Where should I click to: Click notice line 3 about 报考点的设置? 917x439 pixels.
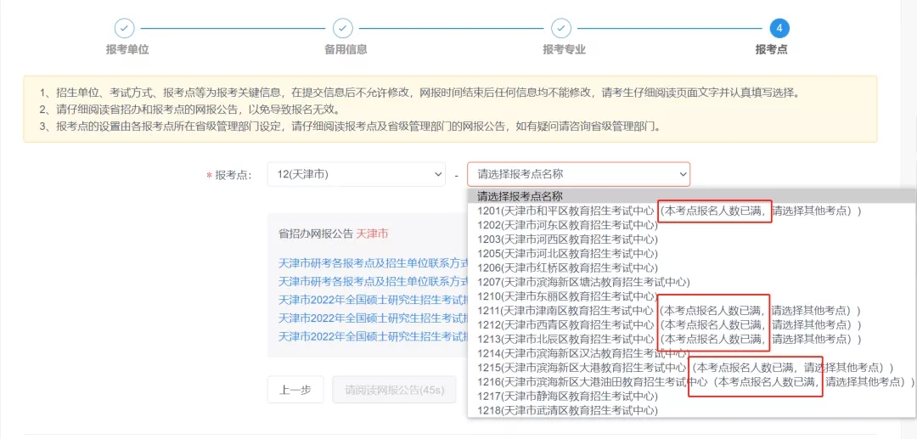(x=351, y=127)
